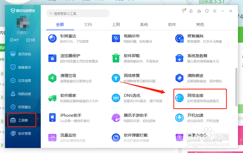Open the 腾讯手游助手 icon
Screen dimensions: 243x153
[116, 118]
